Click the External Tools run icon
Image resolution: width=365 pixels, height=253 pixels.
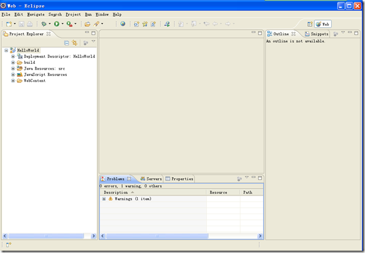click(69, 24)
